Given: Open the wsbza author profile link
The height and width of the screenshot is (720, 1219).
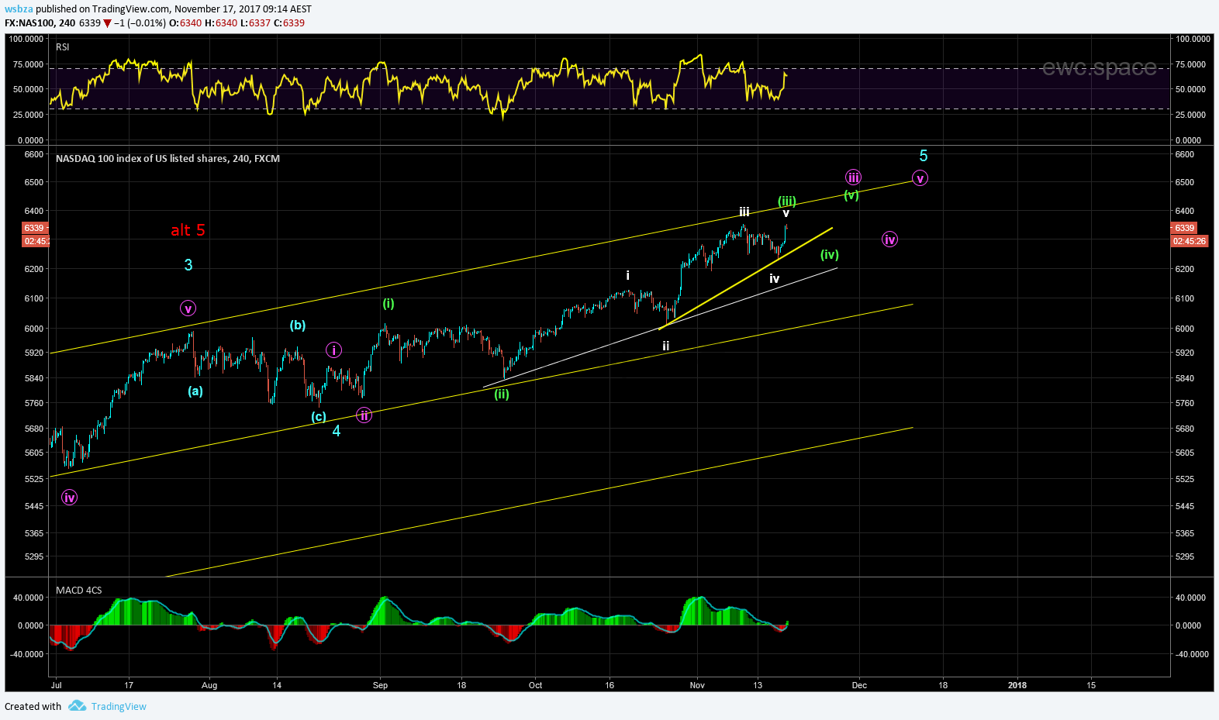Looking at the screenshot, I should tap(19, 9).
